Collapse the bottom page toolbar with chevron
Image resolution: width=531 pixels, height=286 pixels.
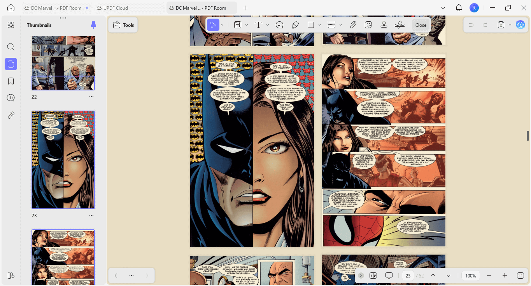point(361,276)
